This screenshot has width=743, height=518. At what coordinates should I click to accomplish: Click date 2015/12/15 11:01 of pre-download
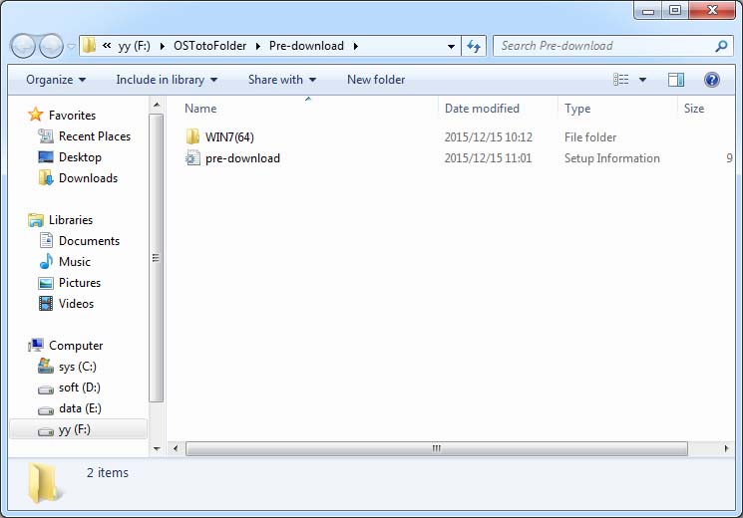pos(488,158)
